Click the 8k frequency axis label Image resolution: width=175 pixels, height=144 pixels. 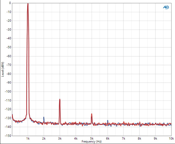click(139, 138)
